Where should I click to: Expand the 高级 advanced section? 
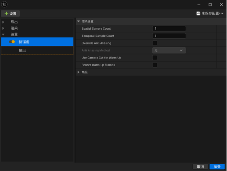click(79, 72)
